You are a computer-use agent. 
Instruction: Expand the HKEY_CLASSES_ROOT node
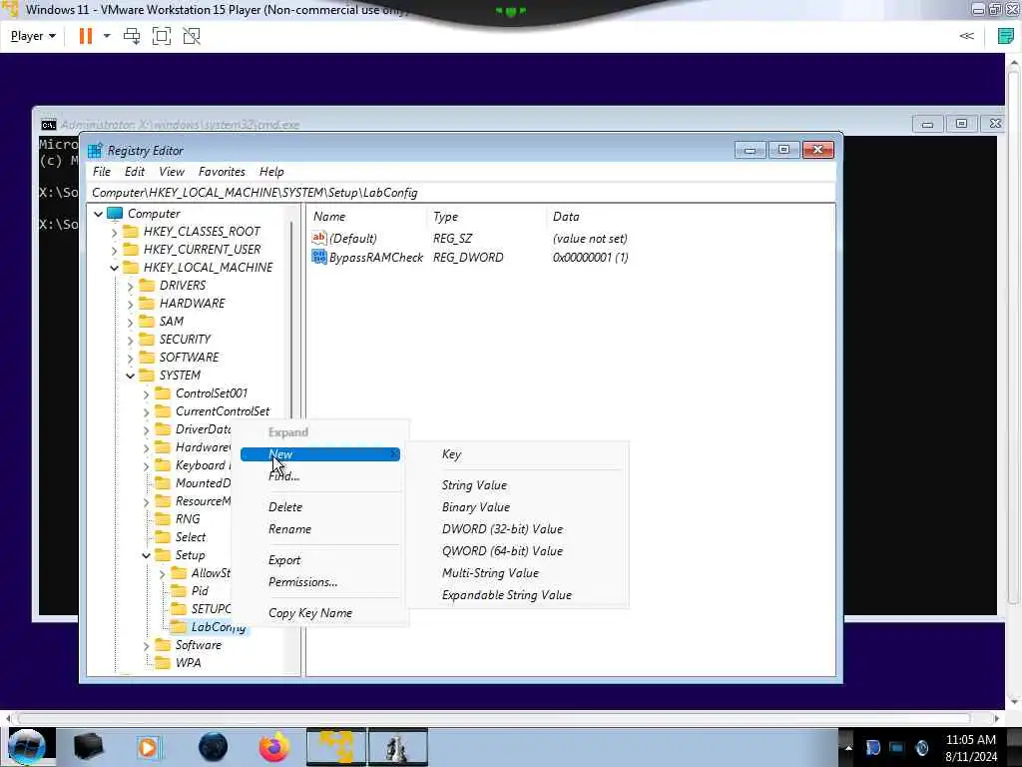pyautogui.click(x=114, y=232)
